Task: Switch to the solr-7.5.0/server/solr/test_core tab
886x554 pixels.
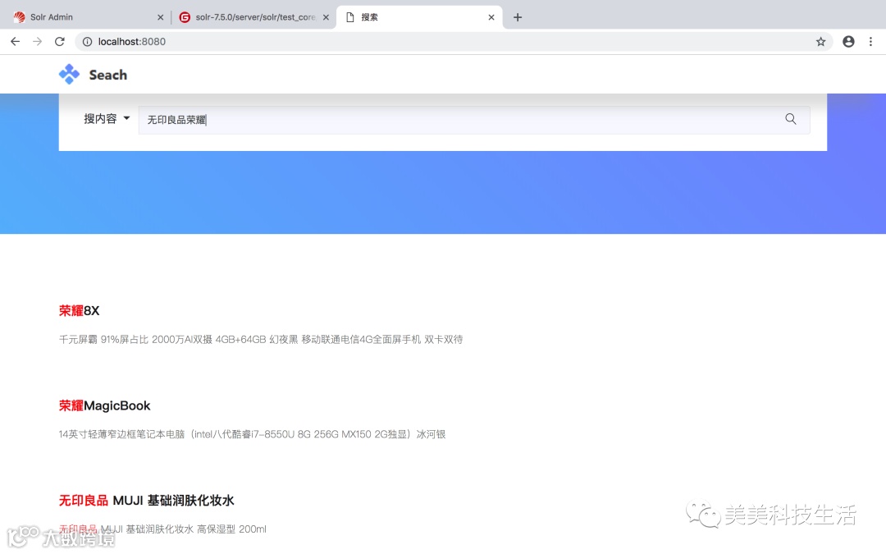Action: 253,17
